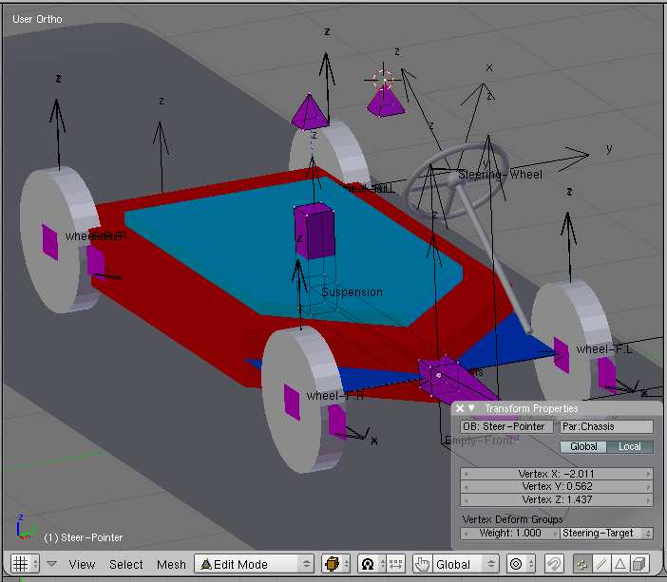Click the Weight: 1.000 slider field
This screenshot has height=582, width=667.
tap(509, 533)
